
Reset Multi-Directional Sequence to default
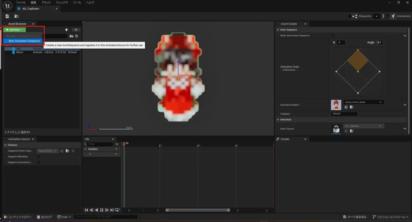(405, 36)
